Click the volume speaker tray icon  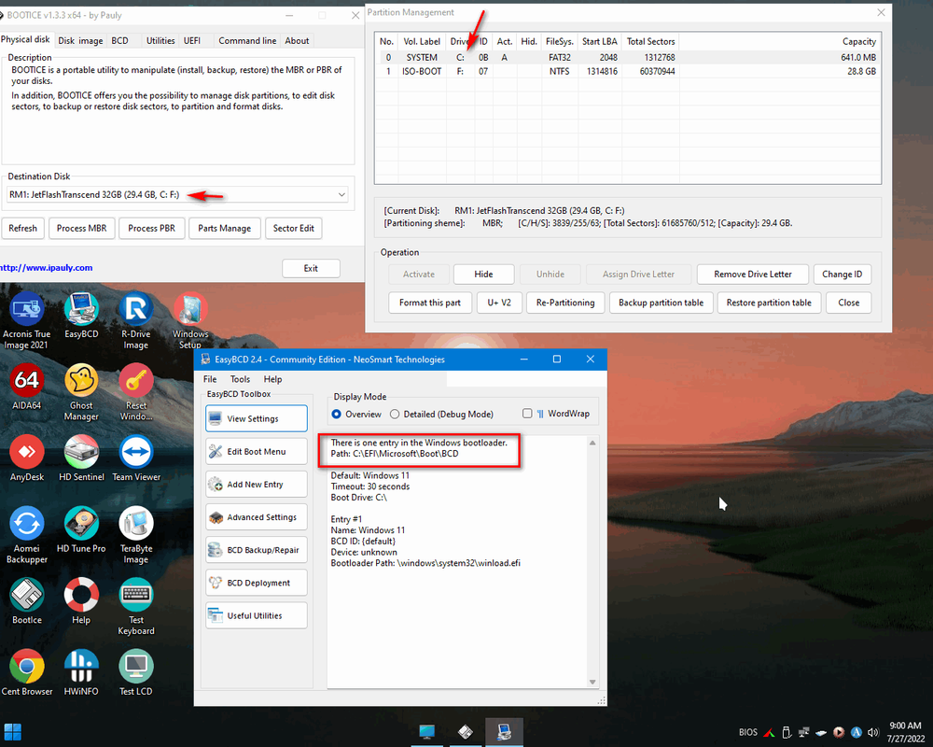pyautogui.click(x=873, y=733)
